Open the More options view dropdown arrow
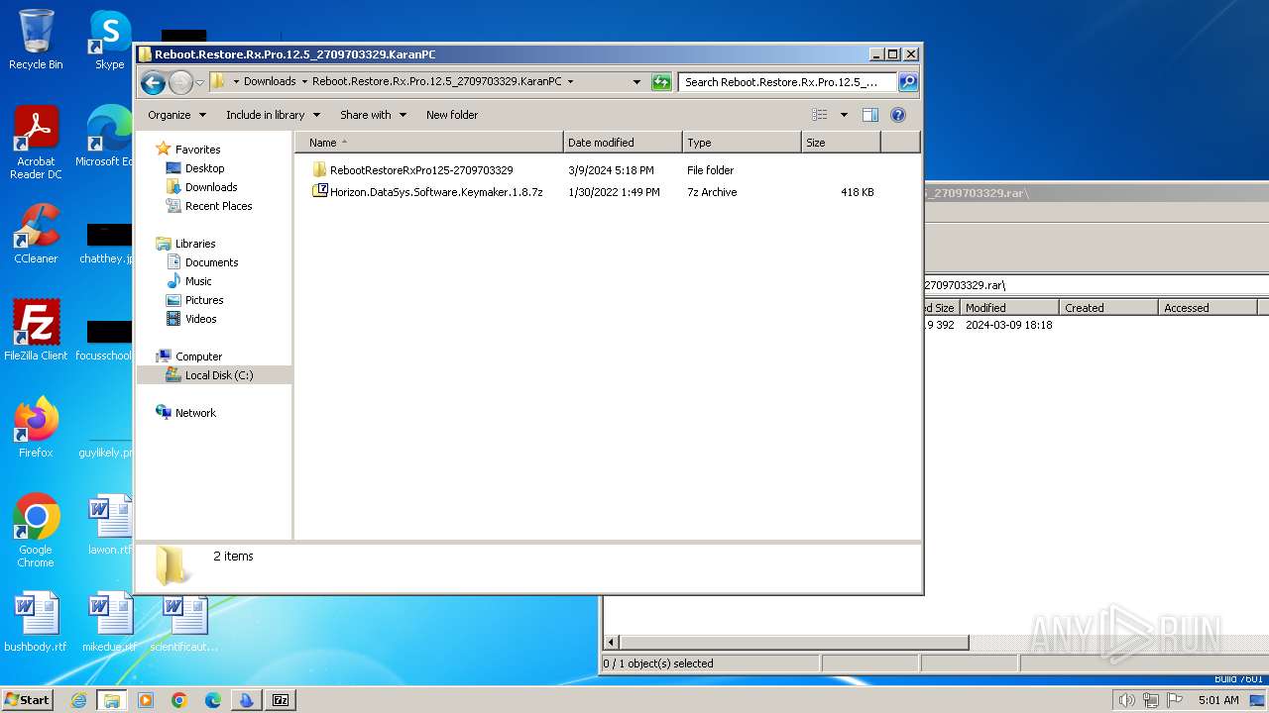Screen dimensions: 1269x713 click(844, 115)
